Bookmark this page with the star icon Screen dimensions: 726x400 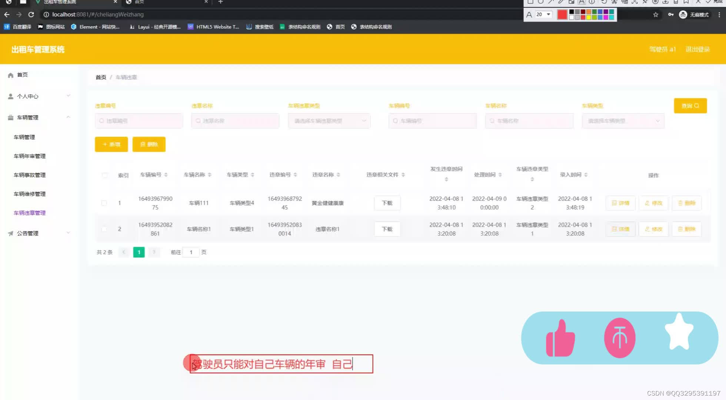point(656,14)
